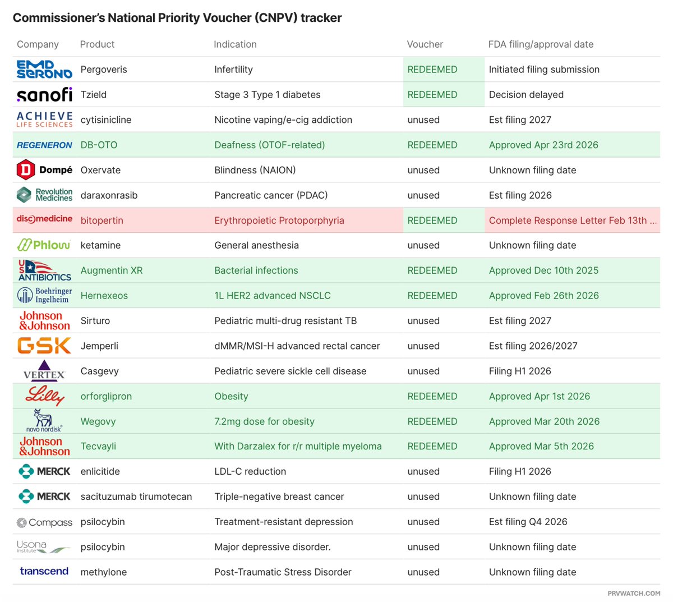
Task: Click the Wegovy product name
Action: tap(98, 421)
